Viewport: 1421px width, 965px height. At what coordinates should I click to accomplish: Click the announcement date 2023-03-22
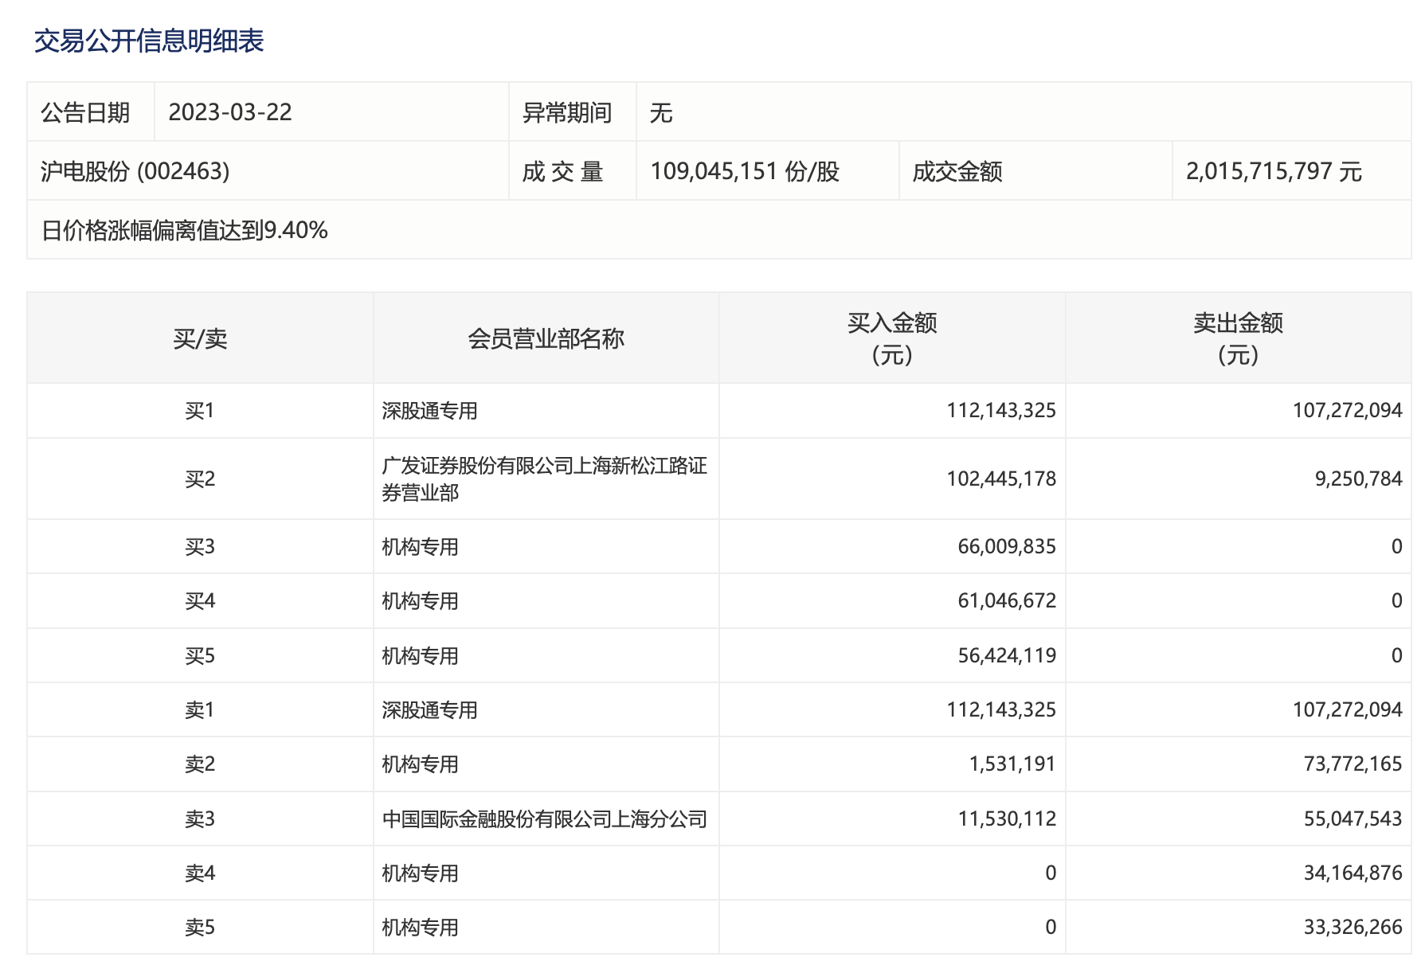click(230, 112)
